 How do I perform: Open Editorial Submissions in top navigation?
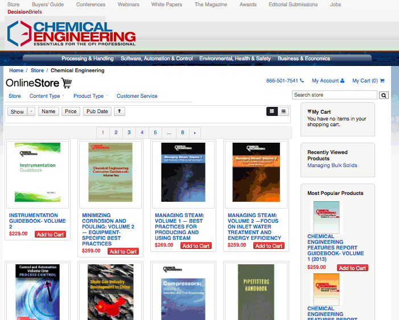(x=293, y=5)
